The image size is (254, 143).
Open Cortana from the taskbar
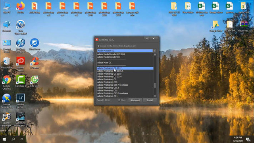tap(22, 139)
